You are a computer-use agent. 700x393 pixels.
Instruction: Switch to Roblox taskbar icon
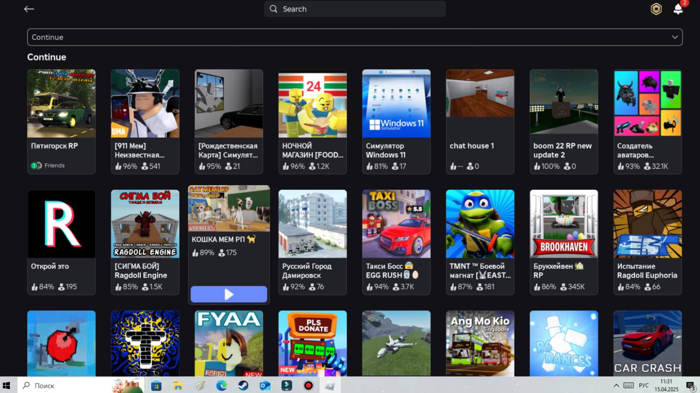click(x=330, y=386)
